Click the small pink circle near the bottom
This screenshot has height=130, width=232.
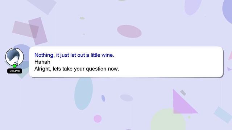[x=98, y=119]
